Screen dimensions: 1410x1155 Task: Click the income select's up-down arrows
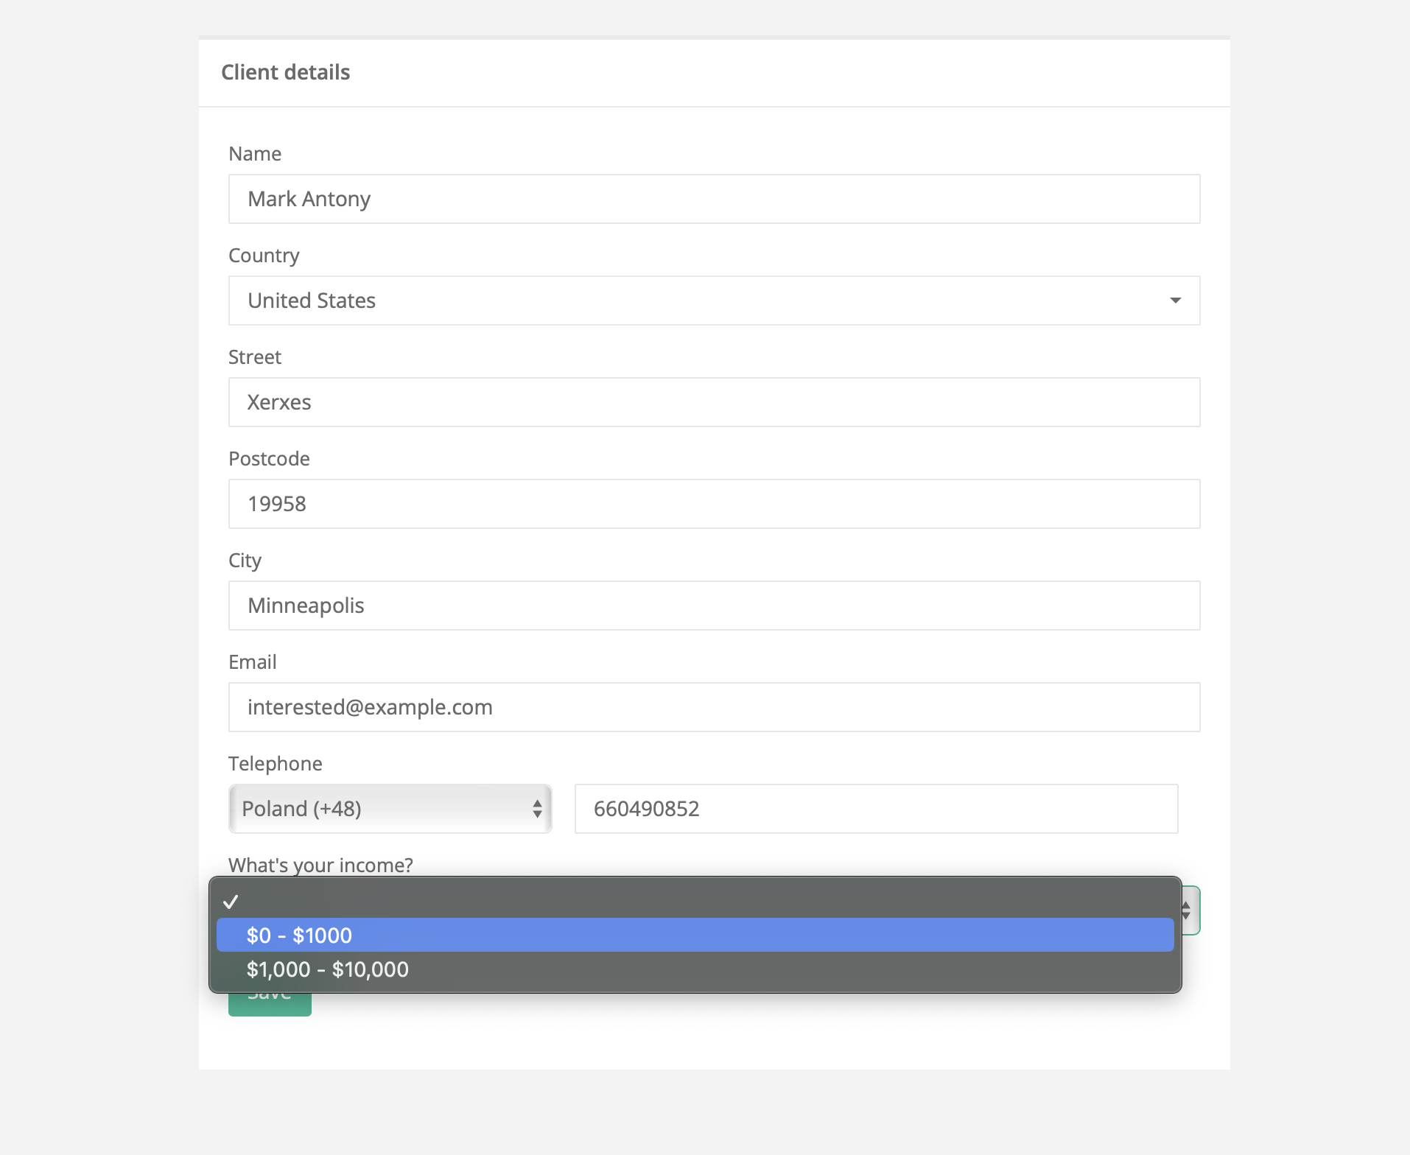(x=1187, y=910)
